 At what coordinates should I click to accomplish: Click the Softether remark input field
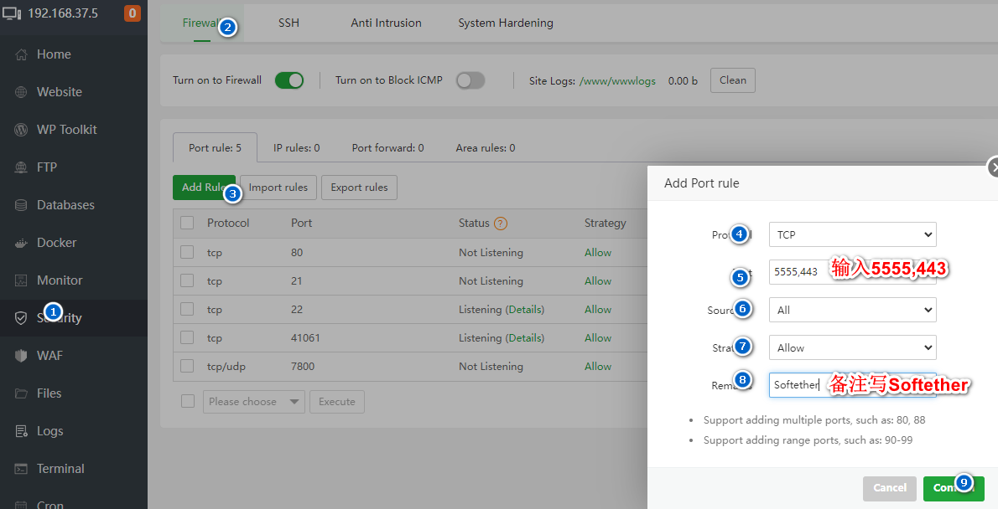tap(797, 385)
